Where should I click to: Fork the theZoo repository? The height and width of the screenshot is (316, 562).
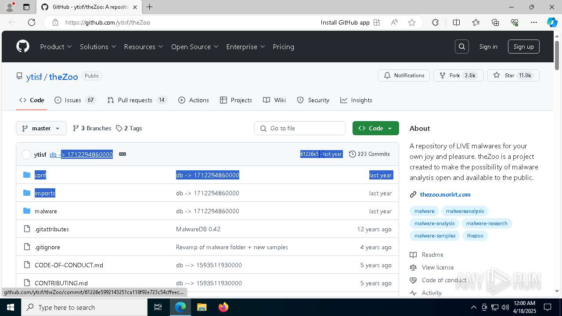[x=458, y=75]
